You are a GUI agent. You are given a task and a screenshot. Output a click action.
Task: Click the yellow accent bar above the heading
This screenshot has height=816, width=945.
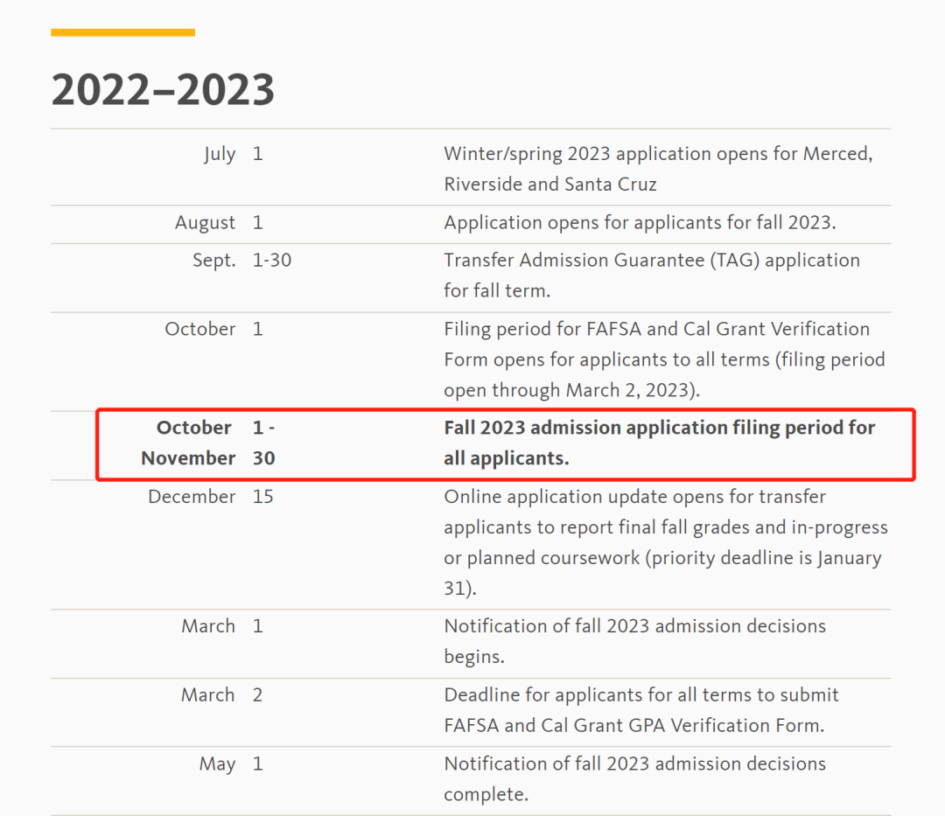click(x=122, y=32)
